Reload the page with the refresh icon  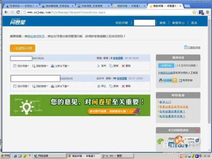18,12
